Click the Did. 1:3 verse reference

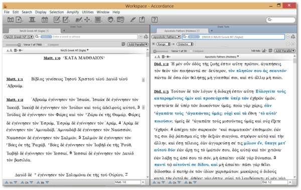[x=161, y=91]
